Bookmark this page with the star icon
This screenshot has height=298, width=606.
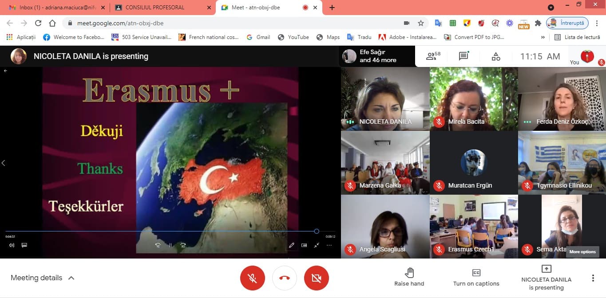[x=420, y=23]
